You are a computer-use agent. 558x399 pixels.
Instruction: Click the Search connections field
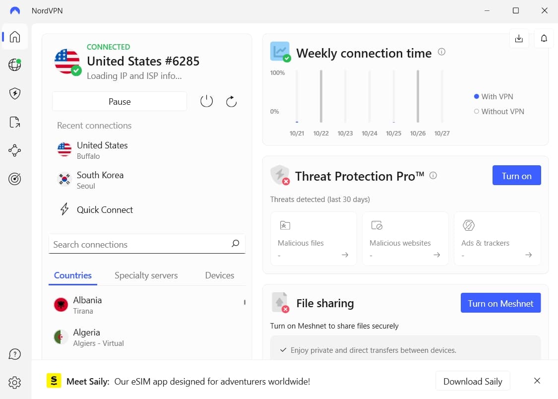tap(147, 244)
